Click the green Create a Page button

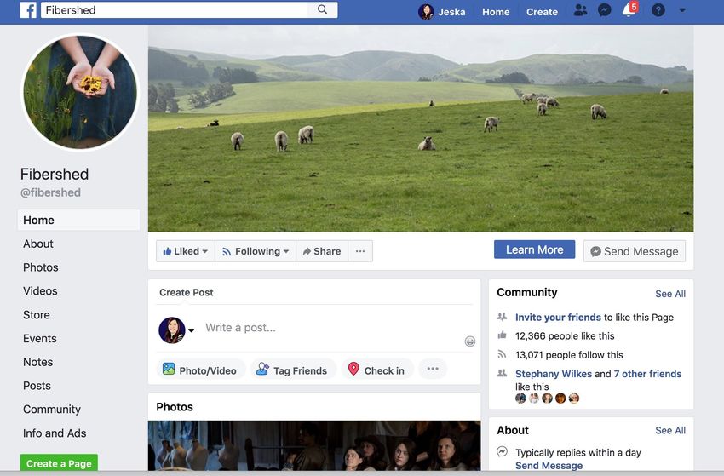click(59, 463)
